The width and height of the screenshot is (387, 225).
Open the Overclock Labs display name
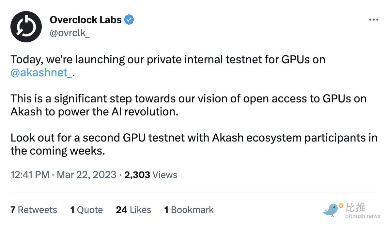85,20
